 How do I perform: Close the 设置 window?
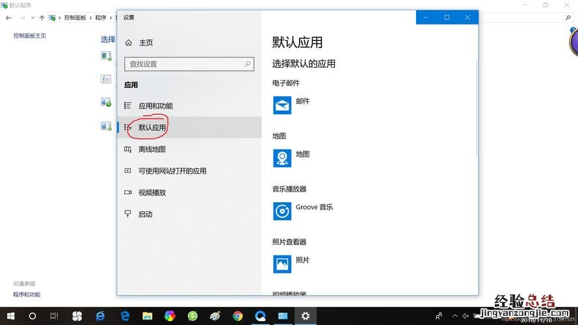467,18
